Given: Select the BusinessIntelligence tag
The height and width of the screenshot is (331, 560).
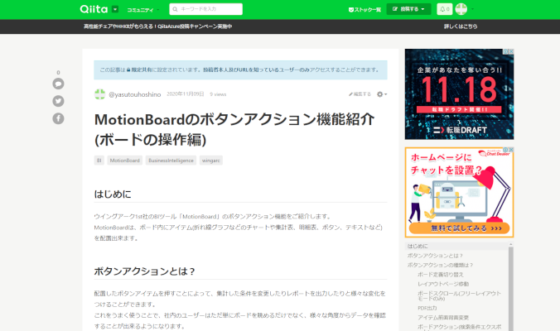Looking at the screenshot, I should (171, 161).
